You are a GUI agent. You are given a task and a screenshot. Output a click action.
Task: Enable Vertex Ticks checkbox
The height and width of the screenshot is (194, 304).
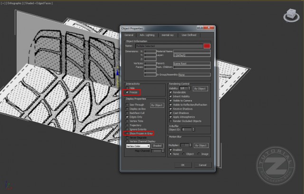[127, 121]
